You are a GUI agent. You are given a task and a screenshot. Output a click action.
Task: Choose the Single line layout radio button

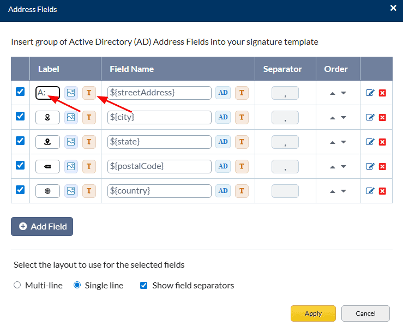[x=77, y=285]
